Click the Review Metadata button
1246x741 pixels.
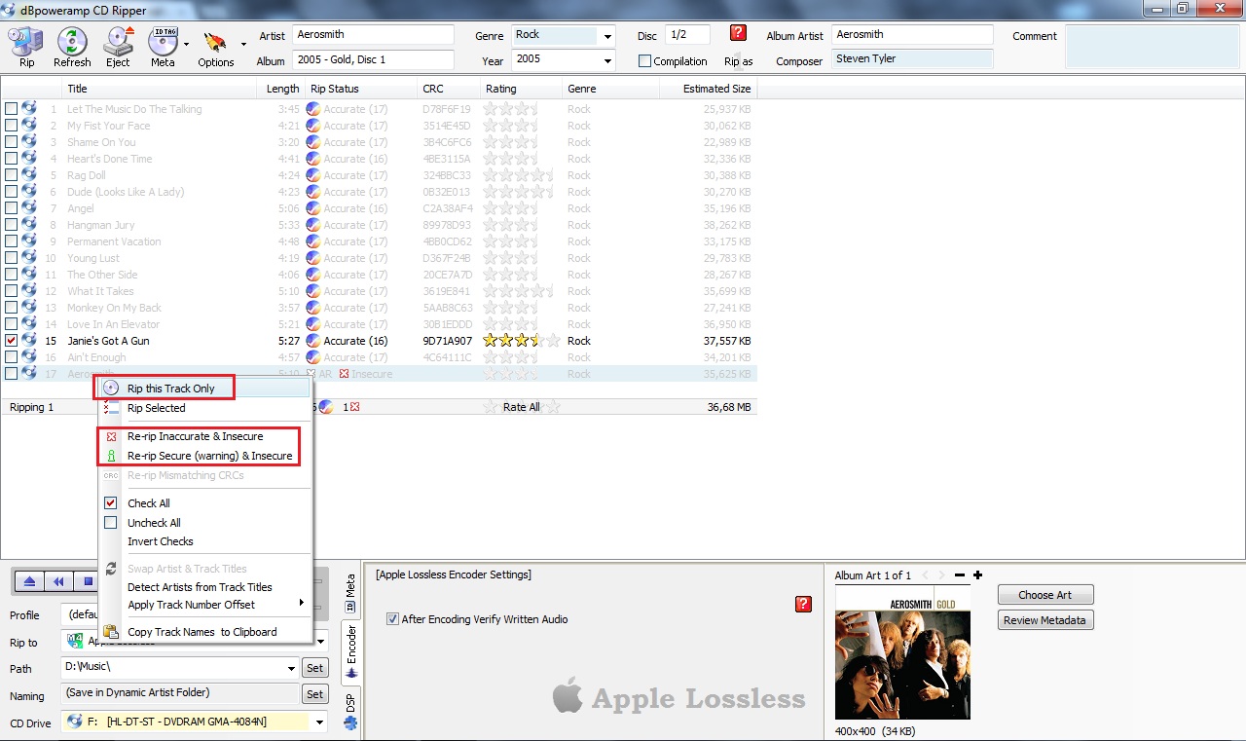click(1044, 620)
